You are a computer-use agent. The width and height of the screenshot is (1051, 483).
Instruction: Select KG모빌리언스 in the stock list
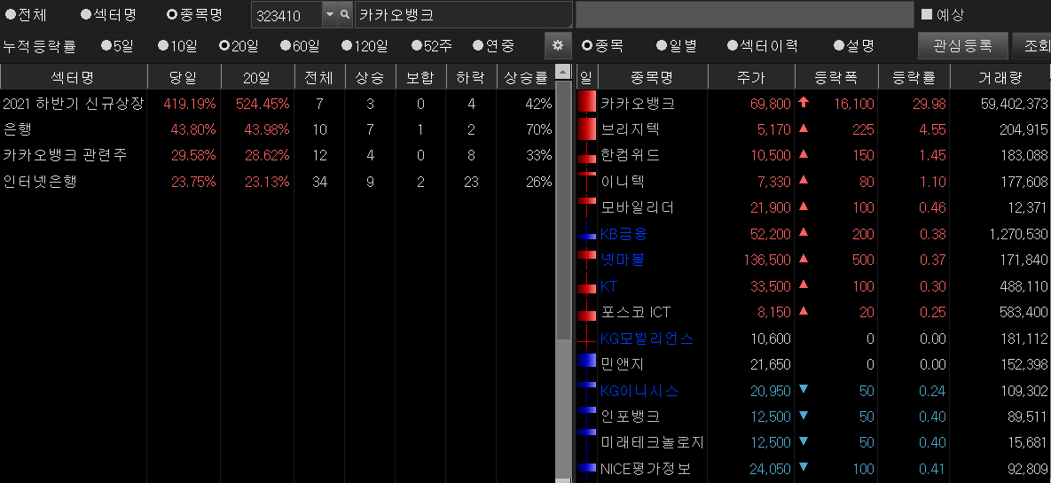pyautogui.click(x=647, y=339)
